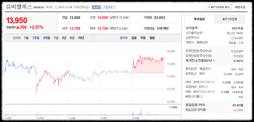Click current price 13,950
254x122 pixels.
(17, 21)
